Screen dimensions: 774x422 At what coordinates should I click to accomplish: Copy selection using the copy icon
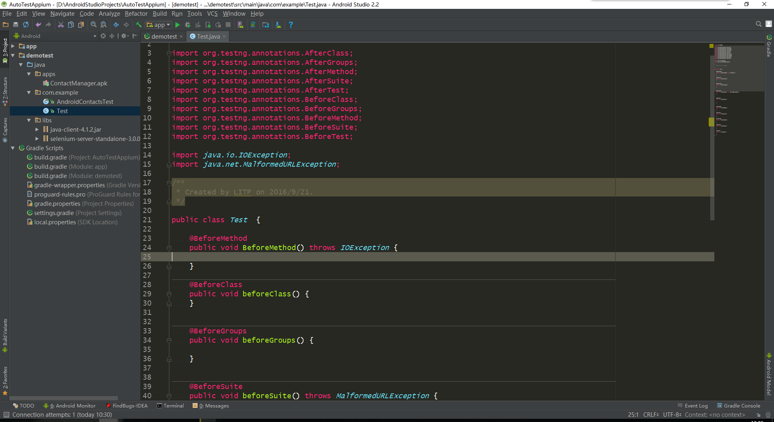(71, 25)
